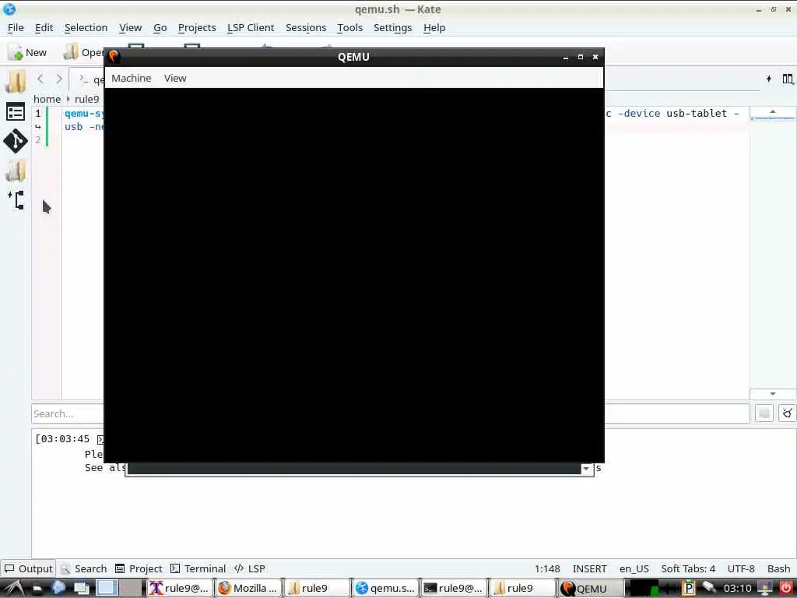797x598 pixels.
Task: Click the cursor position 1:148 indicator
Action: tap(547, 568)
